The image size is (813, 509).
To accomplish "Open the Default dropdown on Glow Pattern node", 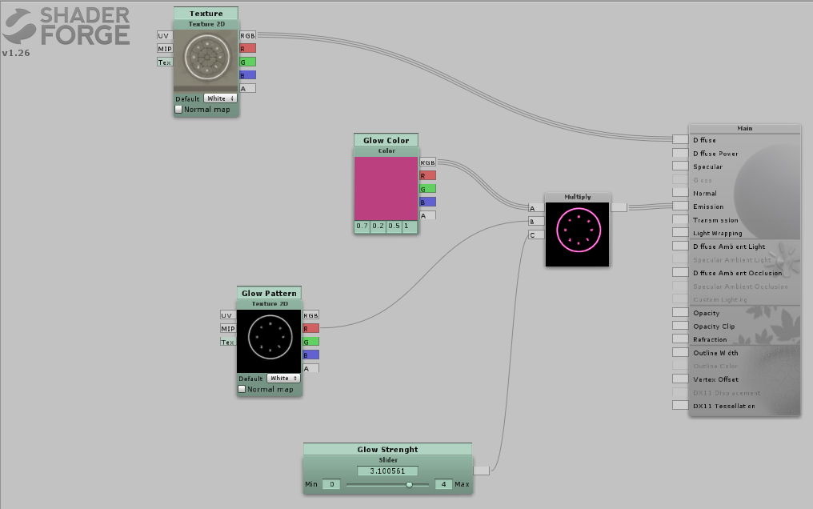I will pyautogui.click(x=283, y=379).
